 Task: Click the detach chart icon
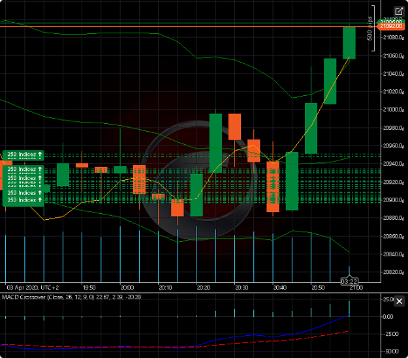click(x=399, y=12)
